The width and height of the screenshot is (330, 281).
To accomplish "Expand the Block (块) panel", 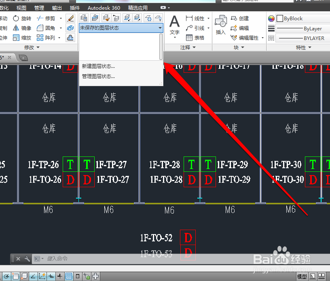I will click(x=239, y=48).
